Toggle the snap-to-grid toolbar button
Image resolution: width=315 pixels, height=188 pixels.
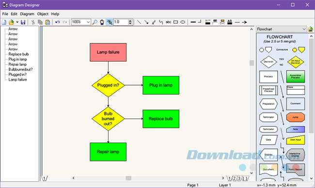[x=110, y=22]
